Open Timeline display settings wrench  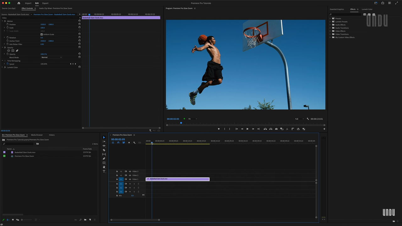point(134,143)
